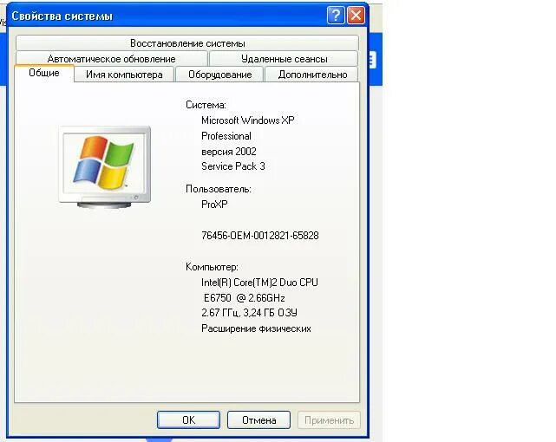Click the product ID 76456-OEM-0012821-65828

260,236
